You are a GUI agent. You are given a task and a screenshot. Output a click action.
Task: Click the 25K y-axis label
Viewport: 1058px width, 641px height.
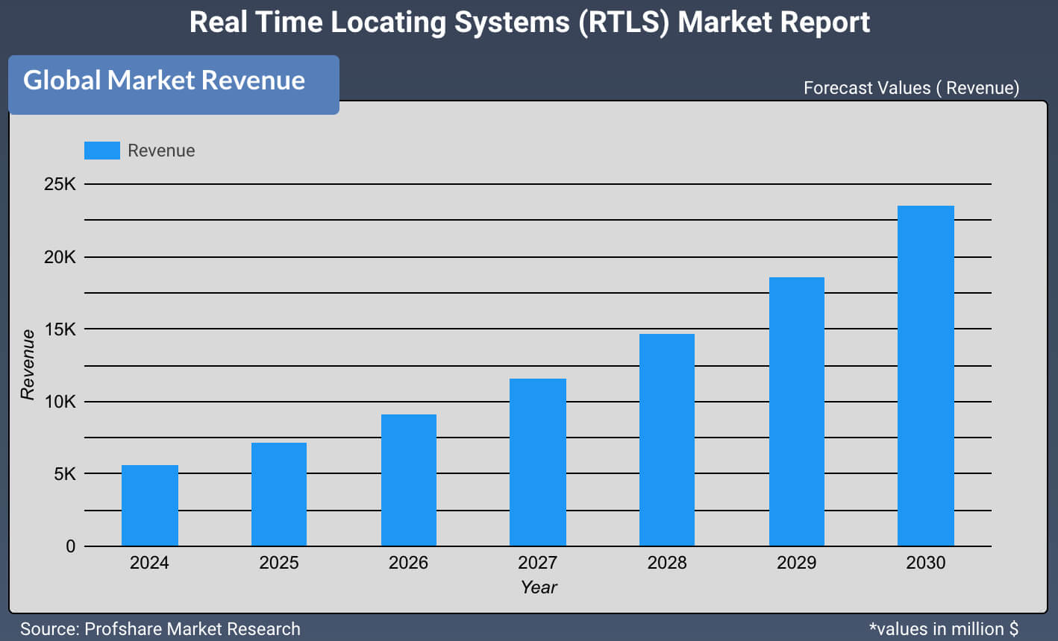click(x=60, y=184)
